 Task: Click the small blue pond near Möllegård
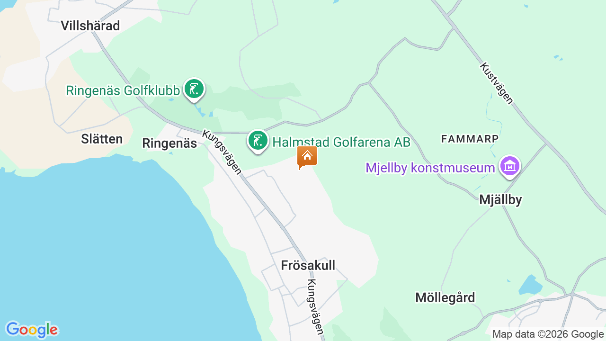pos(530,285)
